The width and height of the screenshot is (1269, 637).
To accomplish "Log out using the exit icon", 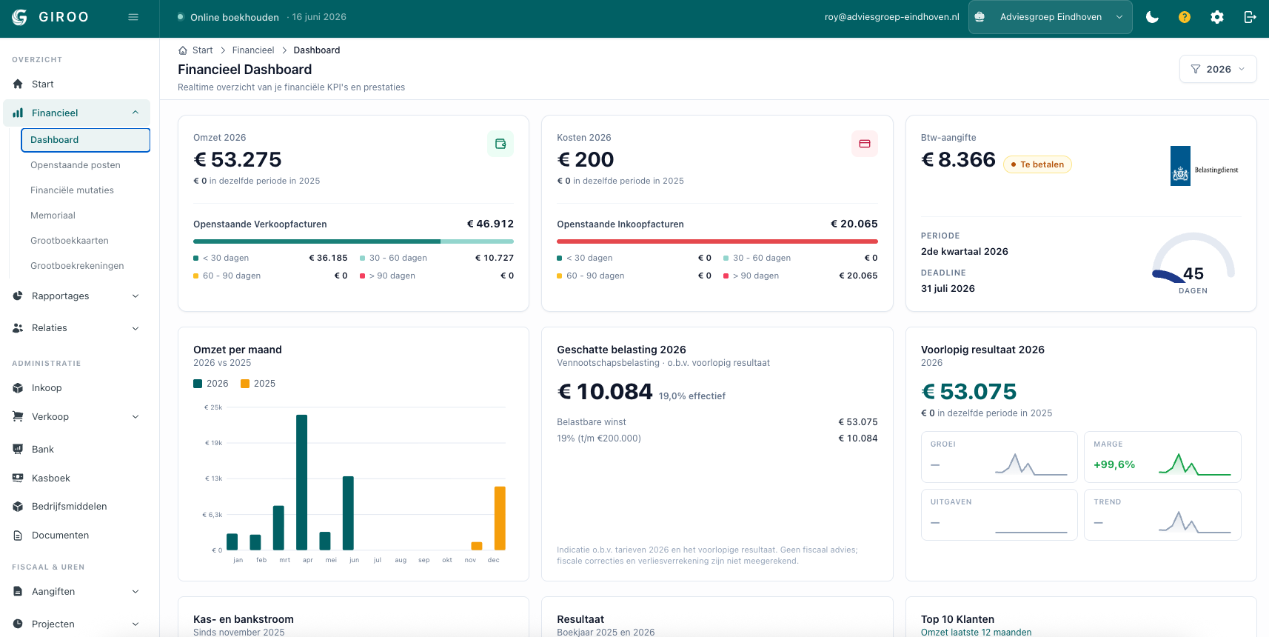I will click(x=1250, y=17).
